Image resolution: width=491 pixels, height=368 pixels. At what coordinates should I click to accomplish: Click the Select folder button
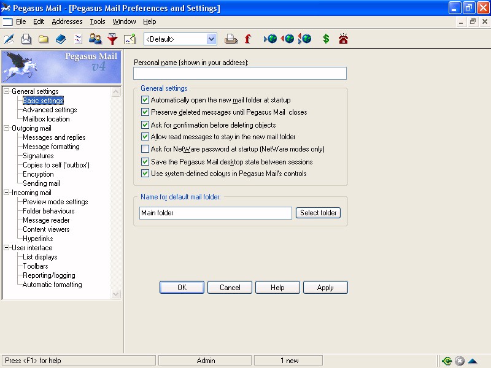[318, 213]
